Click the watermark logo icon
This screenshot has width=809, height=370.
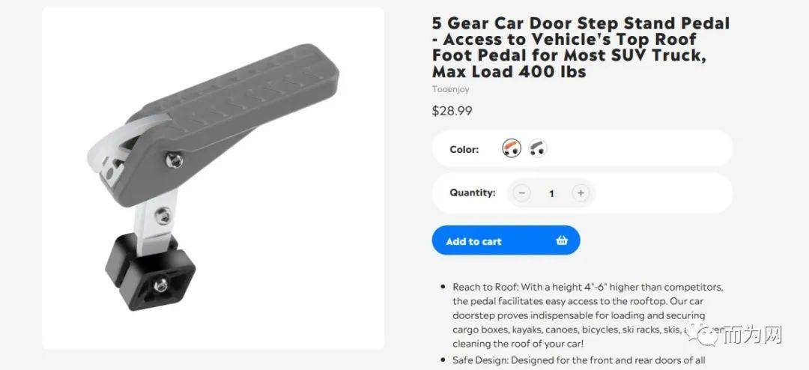(705, 336)
